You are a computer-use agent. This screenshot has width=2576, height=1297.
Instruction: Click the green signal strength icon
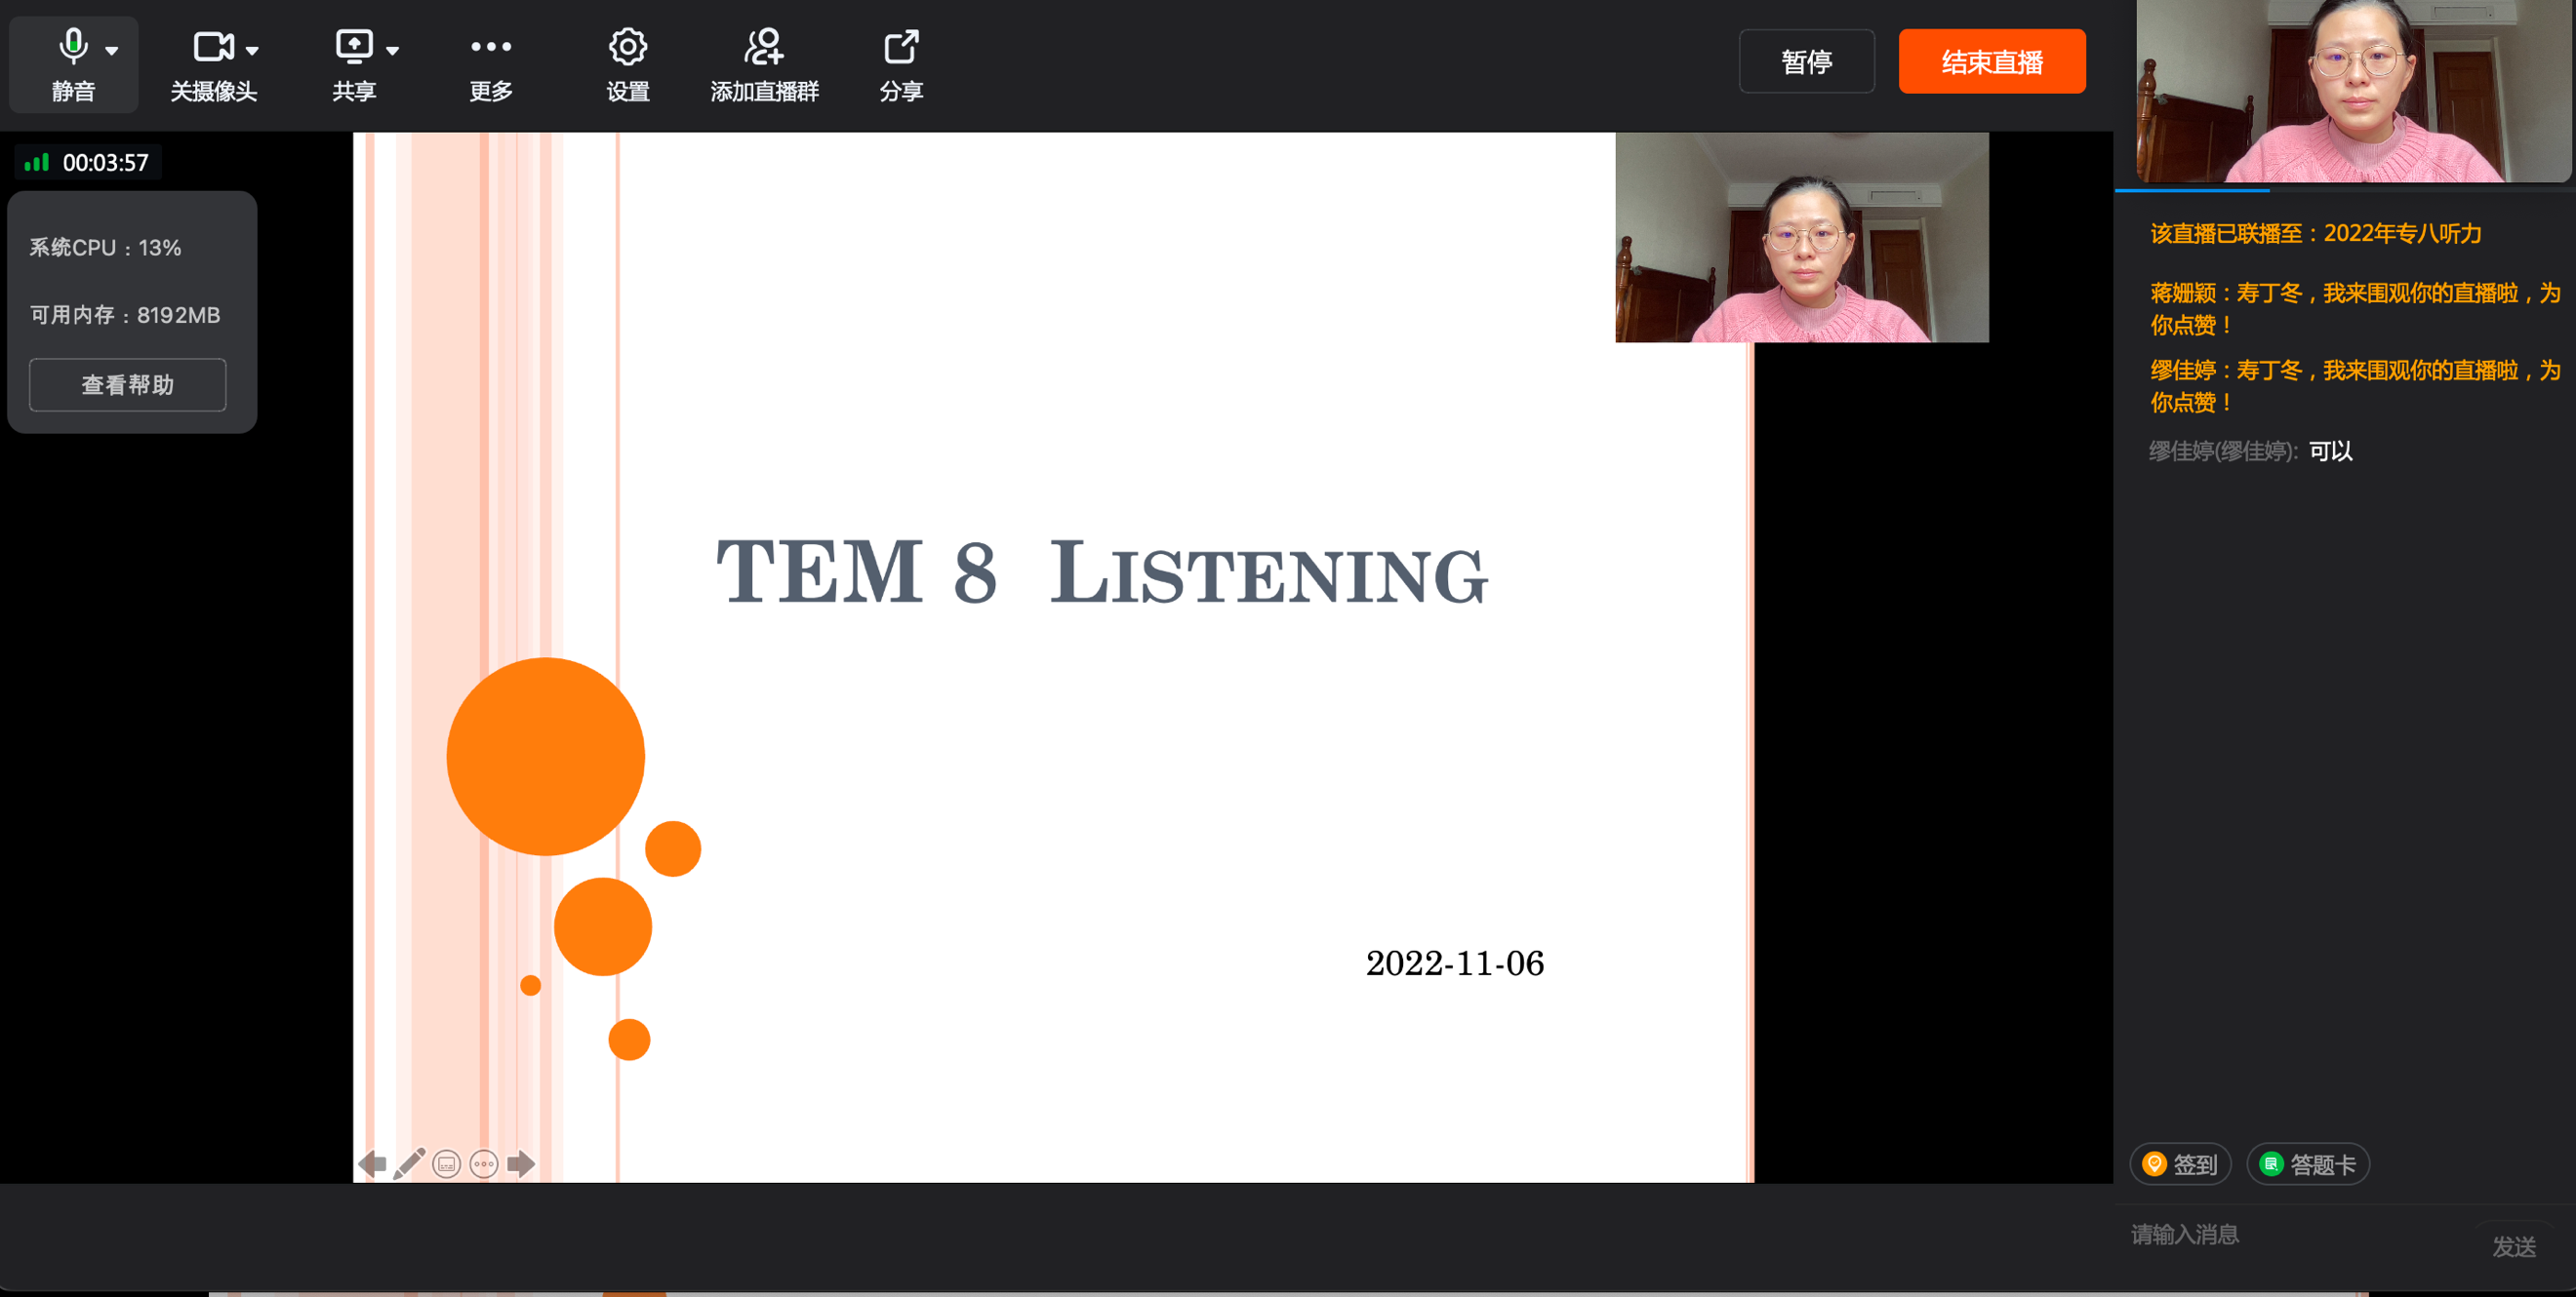click(x=37, y=162)
